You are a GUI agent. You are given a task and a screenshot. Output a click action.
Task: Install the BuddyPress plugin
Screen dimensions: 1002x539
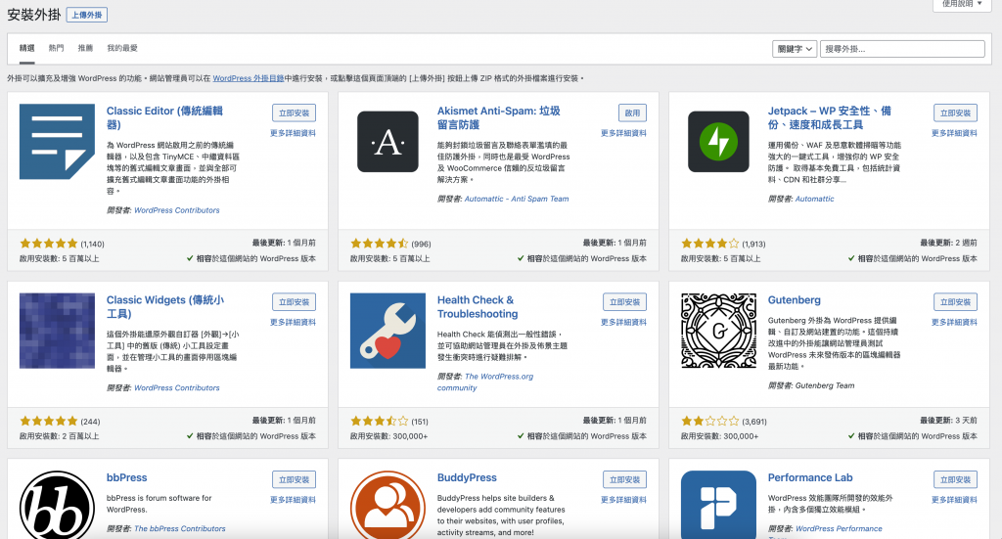pyautogui.click(x=624, y=479)
